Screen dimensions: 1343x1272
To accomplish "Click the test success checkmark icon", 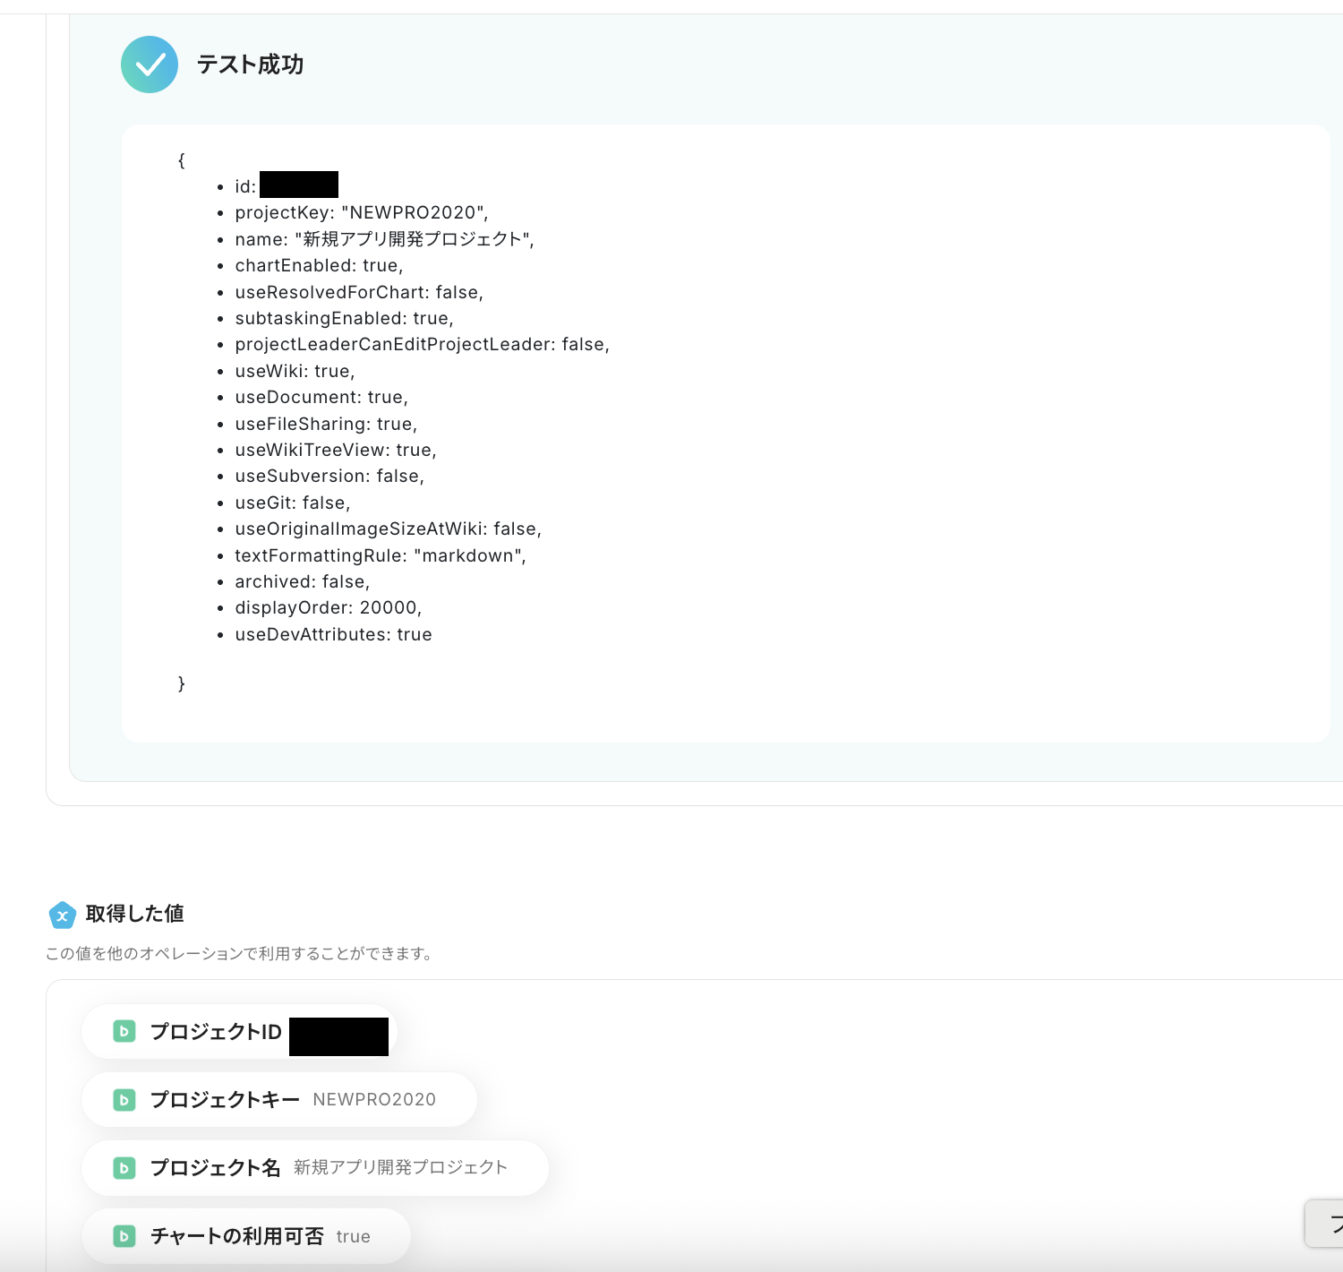I will 150,64.
